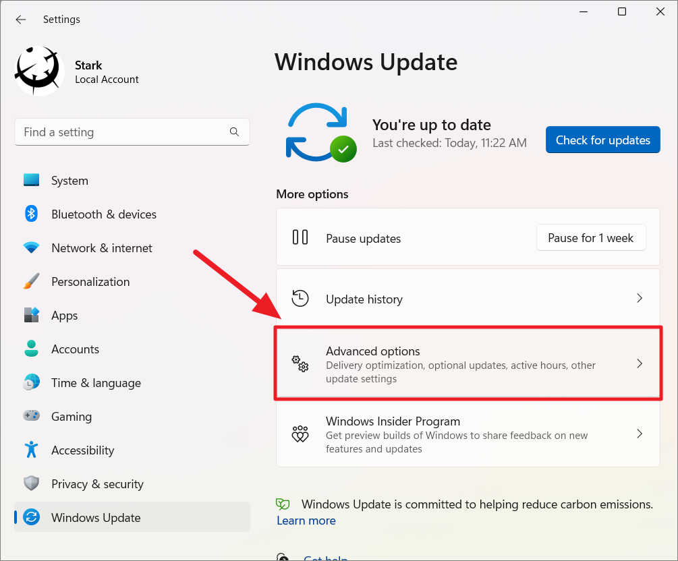The width and height of the screenshot is (678, 561).
Task: Click Pause for 1 week button
Action: (591, 238)
